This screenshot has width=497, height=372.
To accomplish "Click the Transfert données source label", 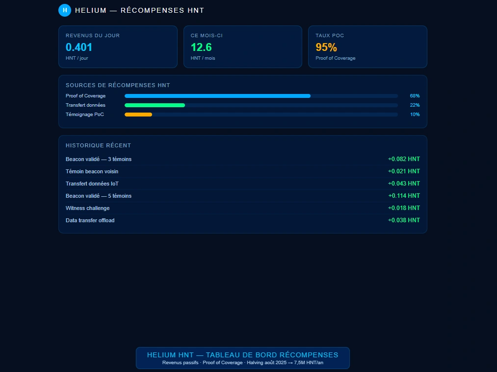I will [85, 105].
